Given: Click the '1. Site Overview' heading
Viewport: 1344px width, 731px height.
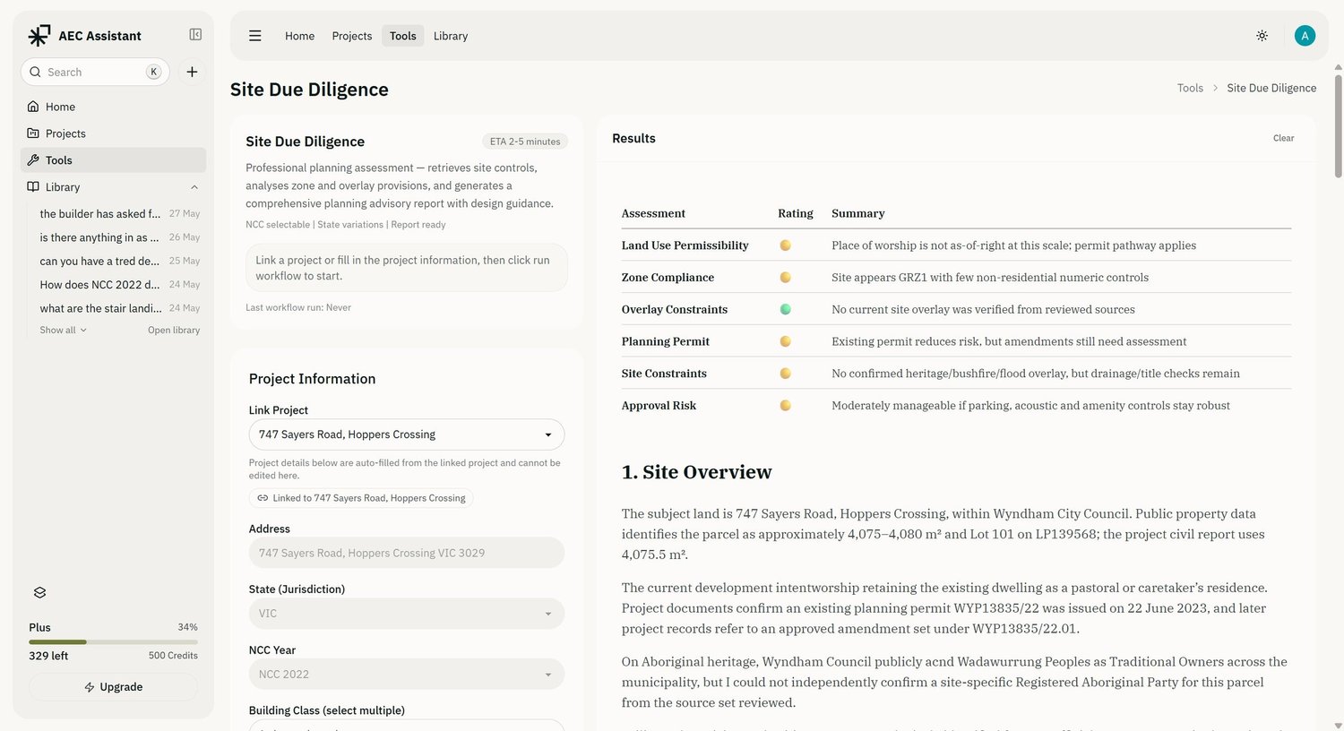Looking at the screenshot, I should (696, 472).
